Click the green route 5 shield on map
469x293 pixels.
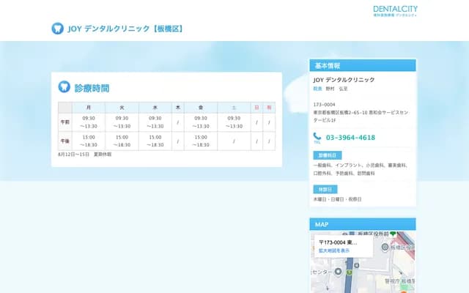click(349, 272)
